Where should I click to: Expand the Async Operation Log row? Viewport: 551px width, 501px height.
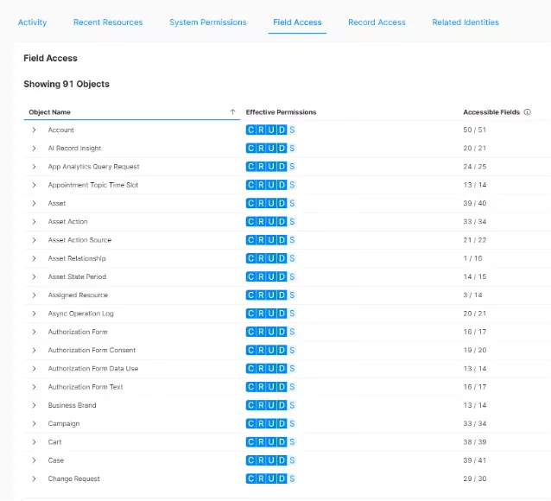34,314
